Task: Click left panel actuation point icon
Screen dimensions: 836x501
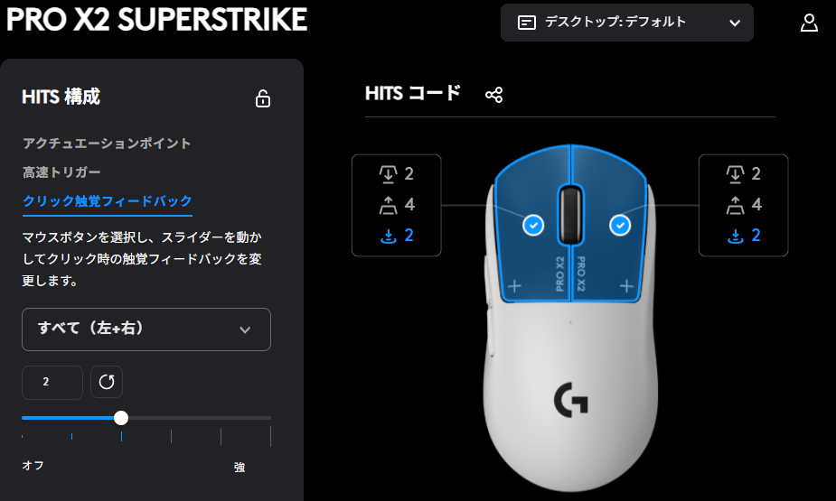Action: click(388, 173)
